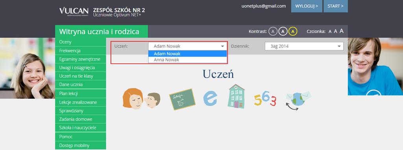Click the Vulcan logo
The image size is (403, 150).
tap(74, 11)
